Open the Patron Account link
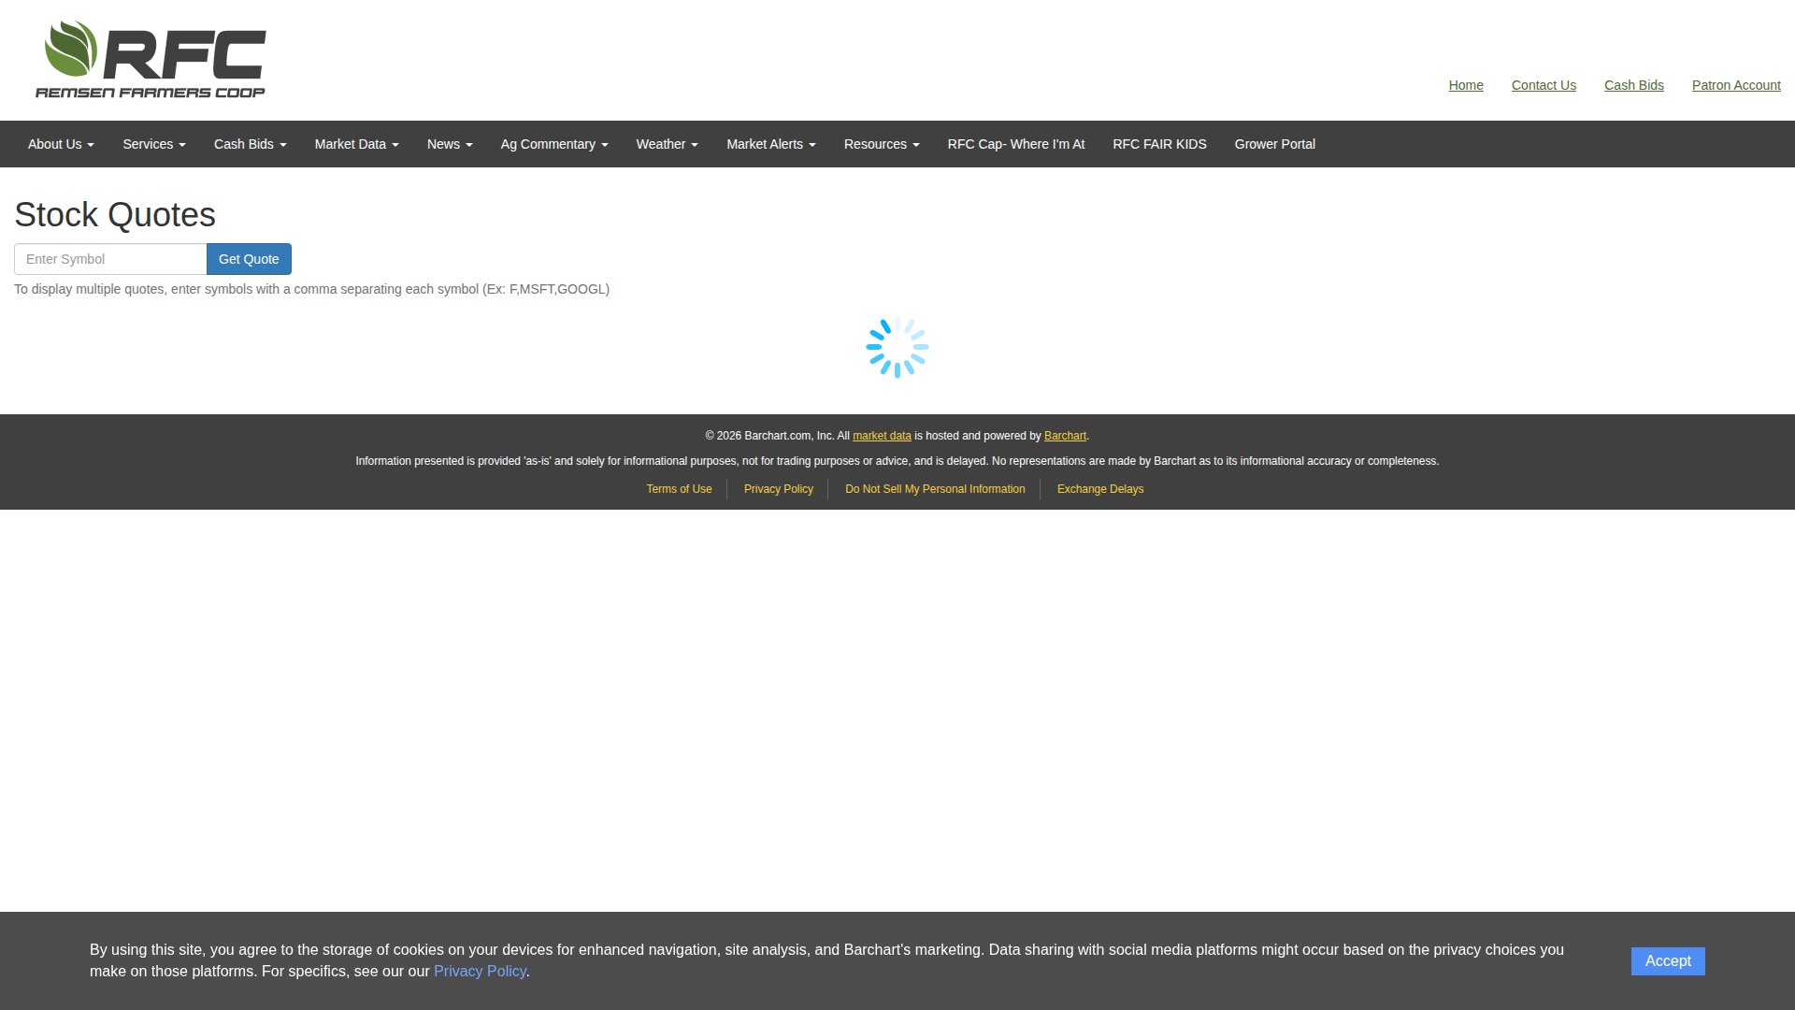Screen dimensions: 1795x1010 click(1735, 85)
